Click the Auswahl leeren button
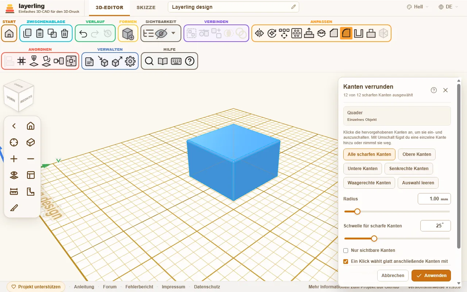 [418, 183]
